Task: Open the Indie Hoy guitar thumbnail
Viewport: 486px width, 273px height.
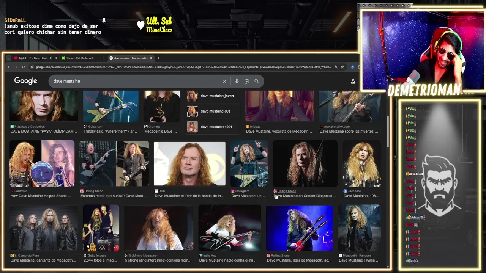Action: pos(230,228)
